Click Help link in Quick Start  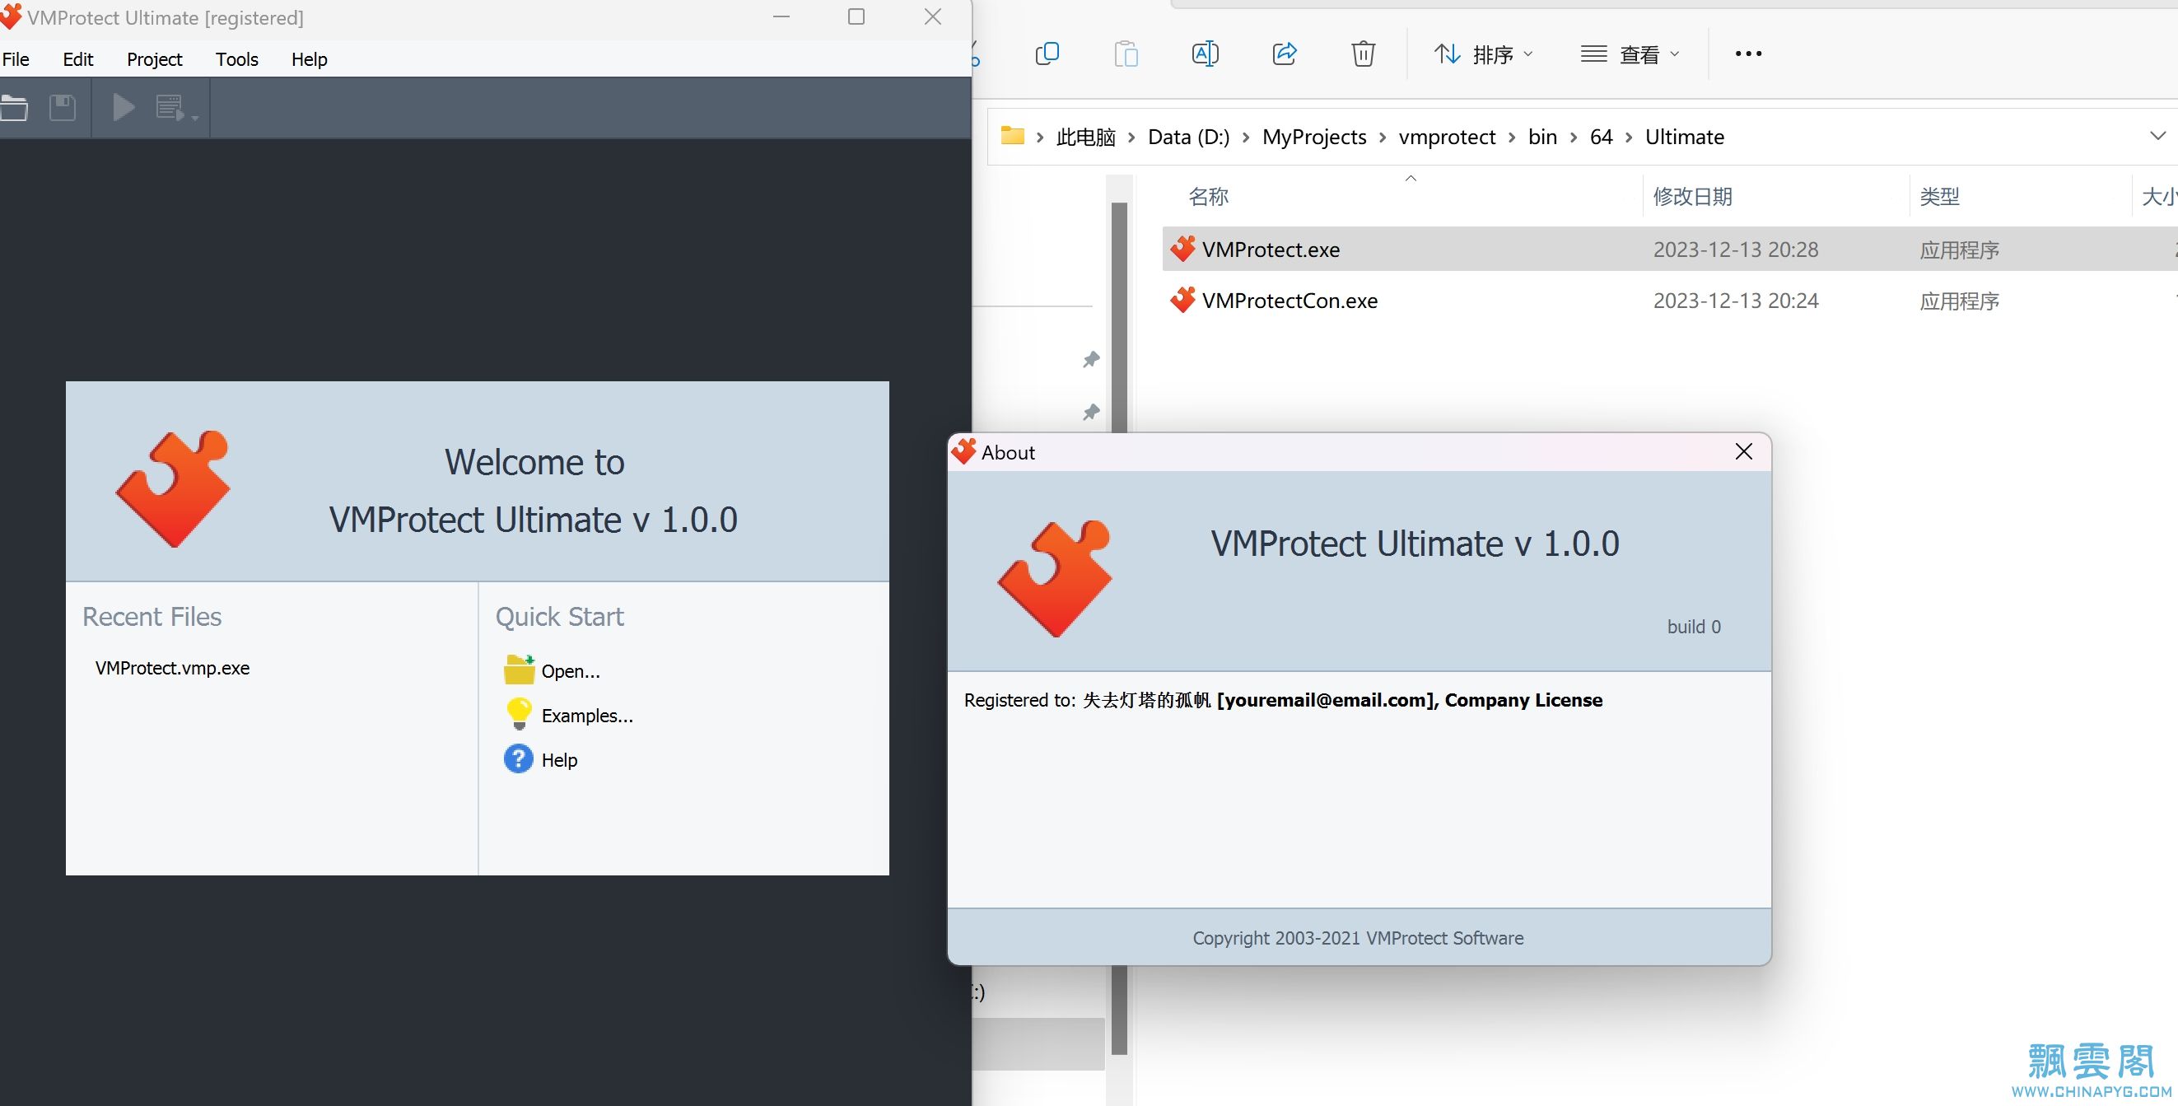pyautogui.click(x=560, y=760)
